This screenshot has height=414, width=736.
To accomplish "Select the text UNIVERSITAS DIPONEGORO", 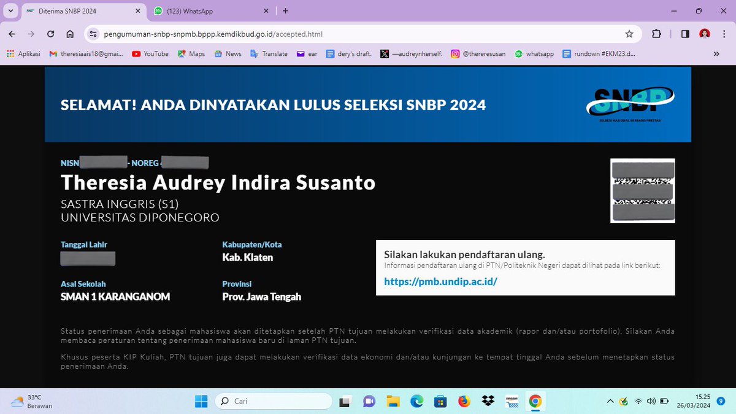I will pyautogui.click(x=140, y=217).
